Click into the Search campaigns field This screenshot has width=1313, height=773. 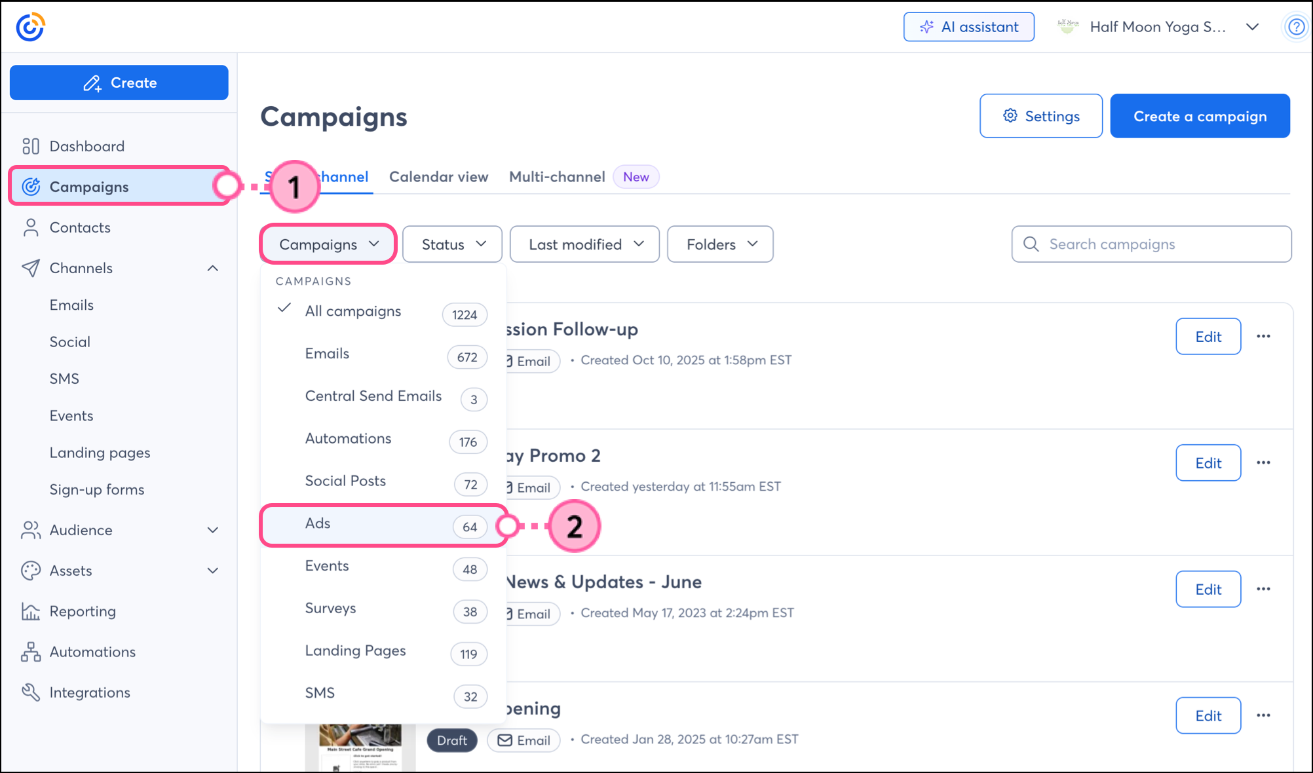tap(1160, 244)
